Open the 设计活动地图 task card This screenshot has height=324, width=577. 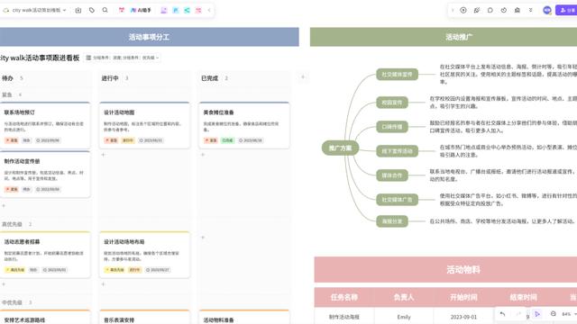pos(144,125)
